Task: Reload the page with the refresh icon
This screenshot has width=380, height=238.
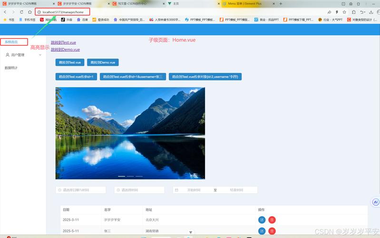Action: click(21, 12)
